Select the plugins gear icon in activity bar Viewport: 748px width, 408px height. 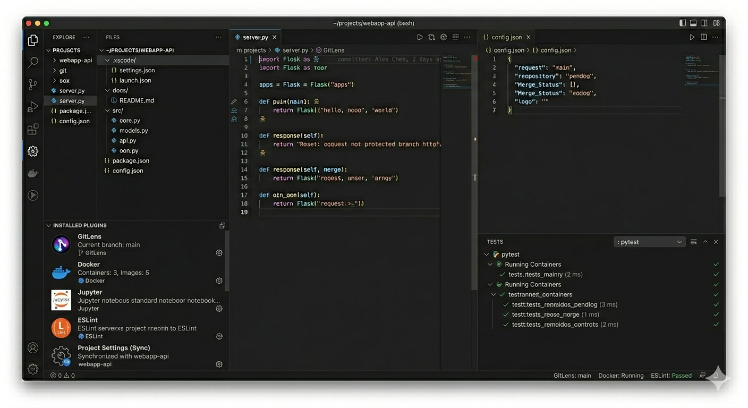click(33, 151)
